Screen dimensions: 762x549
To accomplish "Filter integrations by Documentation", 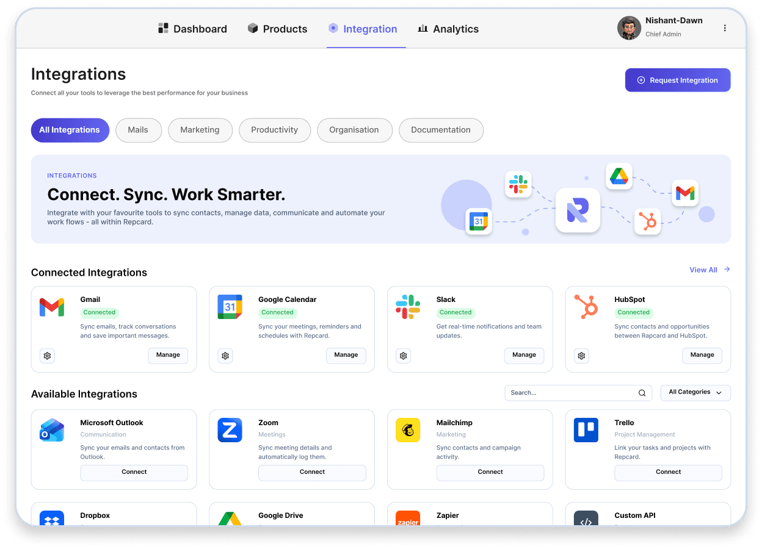I will point(441,130).
